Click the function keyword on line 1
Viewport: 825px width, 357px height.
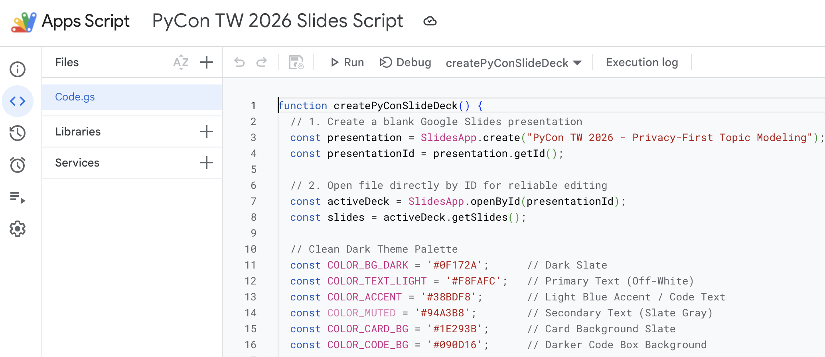[x=303, y=106]
